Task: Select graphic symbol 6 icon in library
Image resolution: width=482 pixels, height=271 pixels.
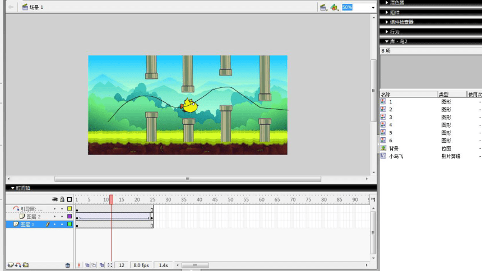Action: pyautogui.click(x=383, y=140)
